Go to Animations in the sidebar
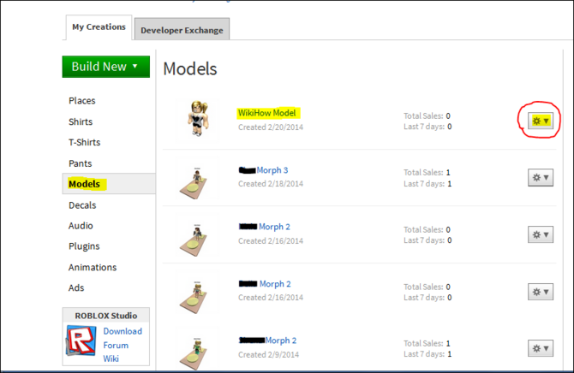This screenshot has height=373, width=574. (93, 267)
